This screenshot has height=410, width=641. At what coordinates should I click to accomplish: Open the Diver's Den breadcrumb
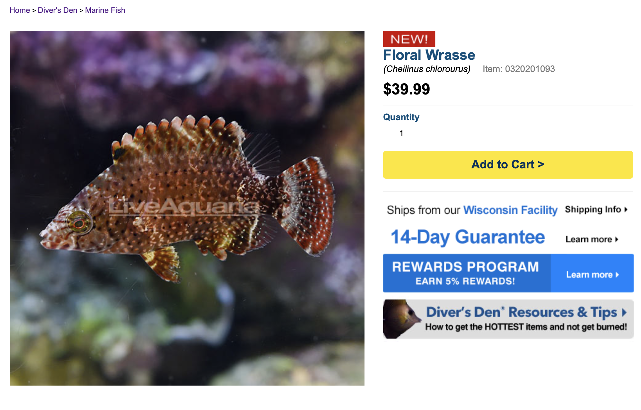(x=57, y=10)
